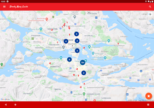Screen dimensions: 154x108
Task: Tap the Tekniska Högskolan pin marker
Action: [x=75, y=17]
